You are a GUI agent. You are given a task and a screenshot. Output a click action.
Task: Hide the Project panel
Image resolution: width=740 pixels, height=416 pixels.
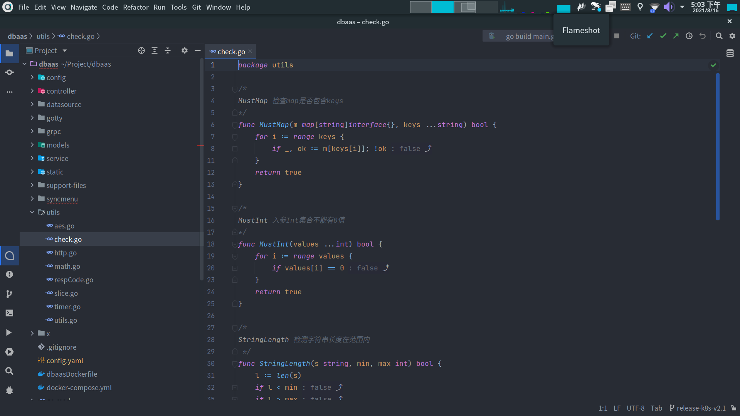click(x=198, y=50)
